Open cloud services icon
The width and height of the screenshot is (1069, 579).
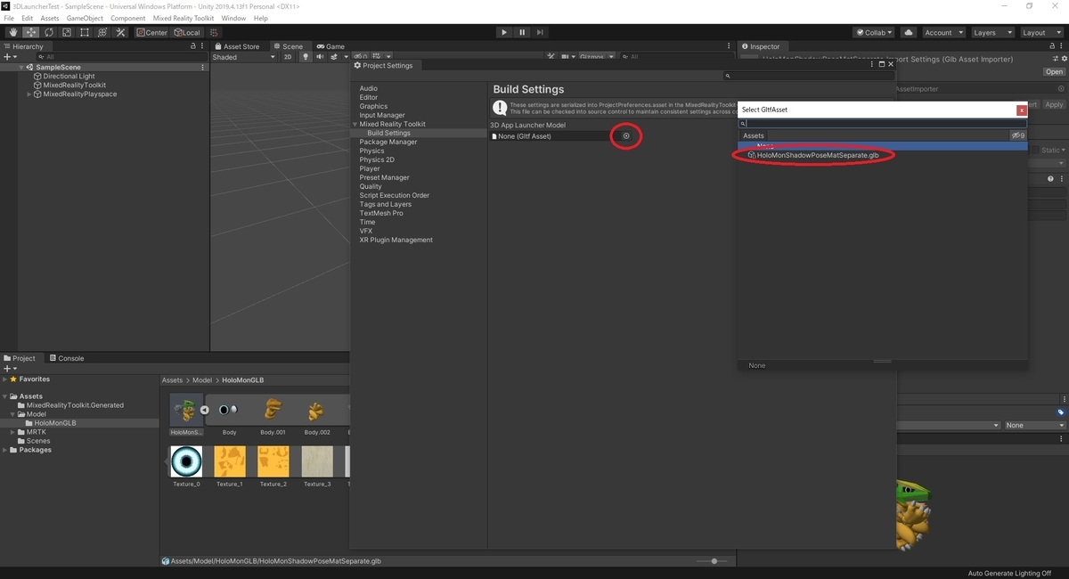click(908, 32)
